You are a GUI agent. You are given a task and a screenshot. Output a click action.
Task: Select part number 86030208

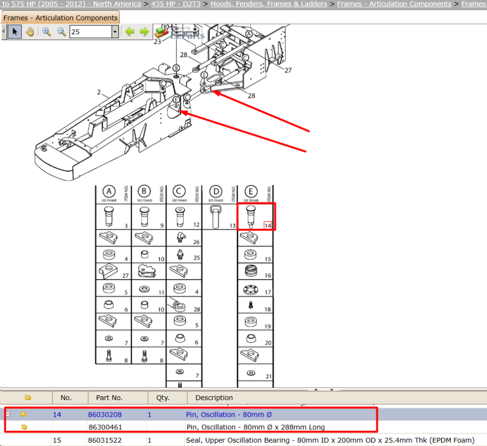[105, 415]
